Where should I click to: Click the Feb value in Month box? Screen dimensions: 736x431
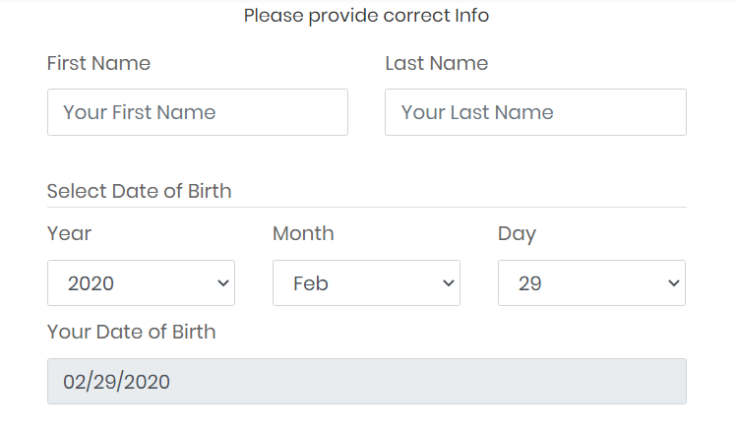310,283
